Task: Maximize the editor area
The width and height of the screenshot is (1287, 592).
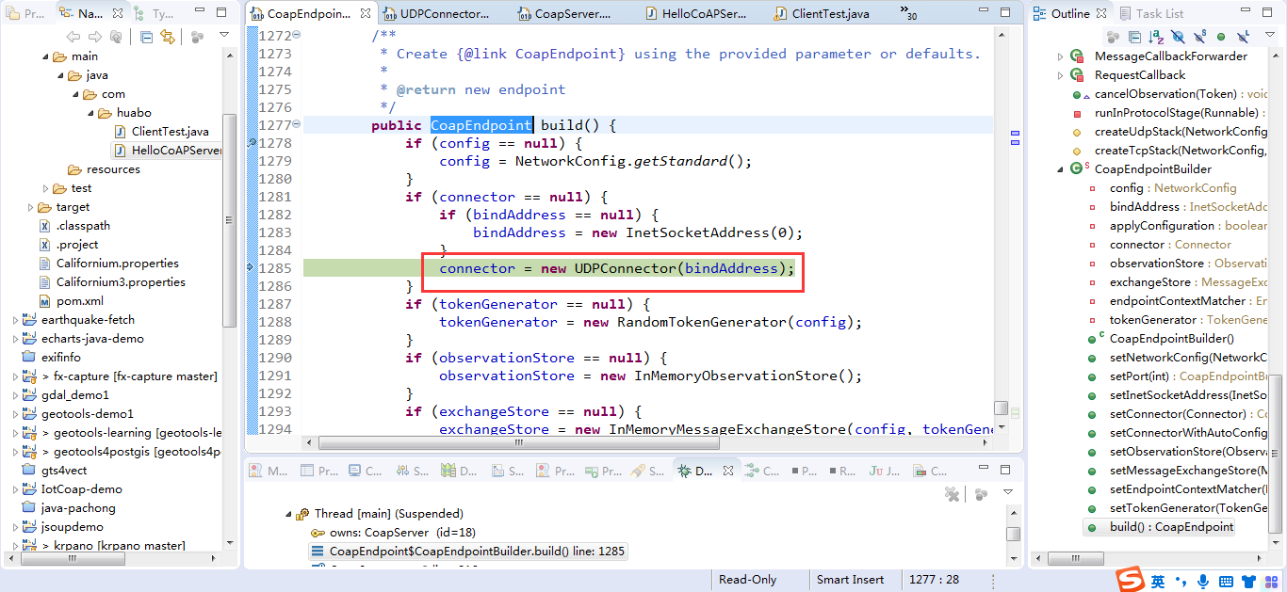Action: pyautogui.click(x=1007, y=13)
